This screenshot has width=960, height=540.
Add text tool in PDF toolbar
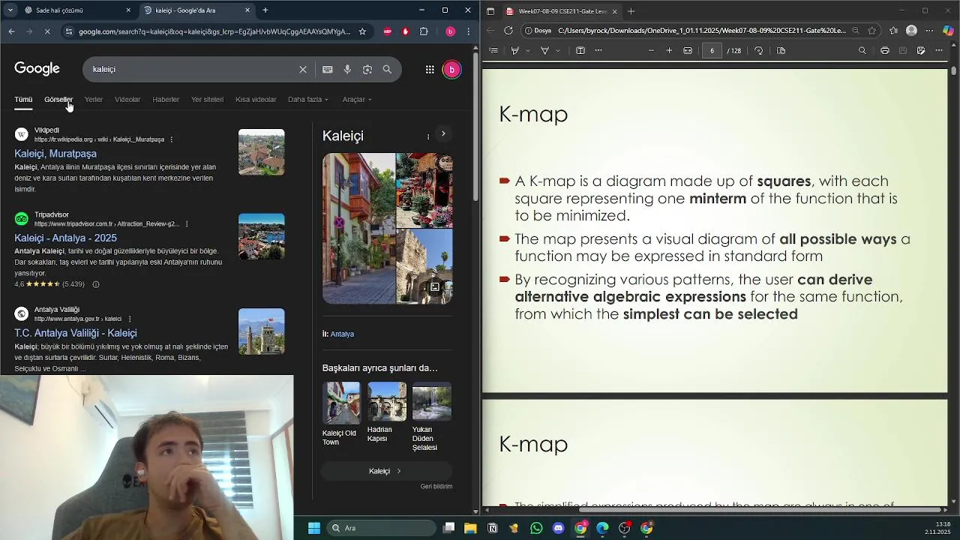(580, 50)
